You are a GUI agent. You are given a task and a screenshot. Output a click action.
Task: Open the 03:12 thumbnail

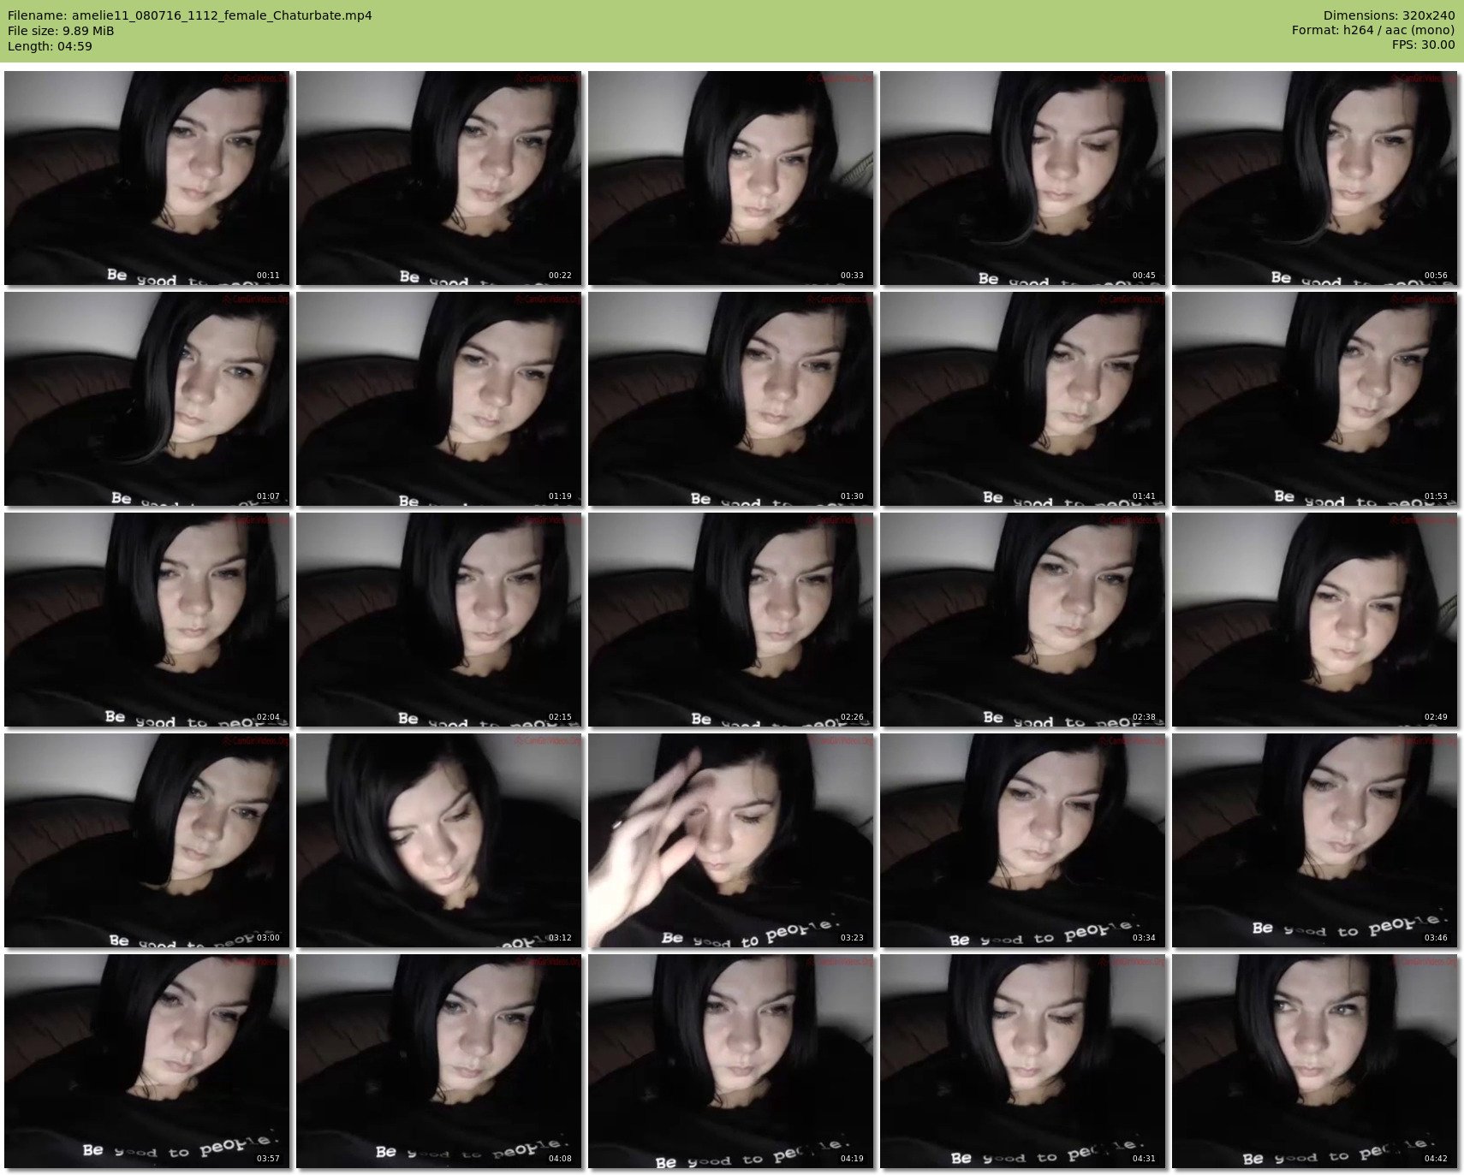pyautogui.click(x=438, y=840)
